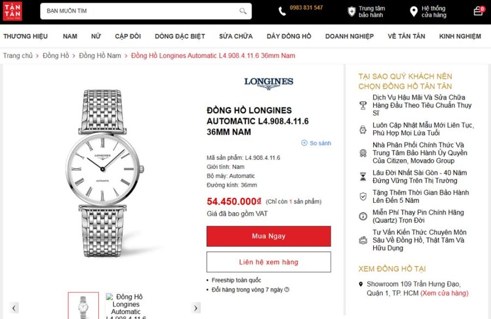Click the Liên hệ xem hàng button
The image size is (491, 319).
[268, 262]
